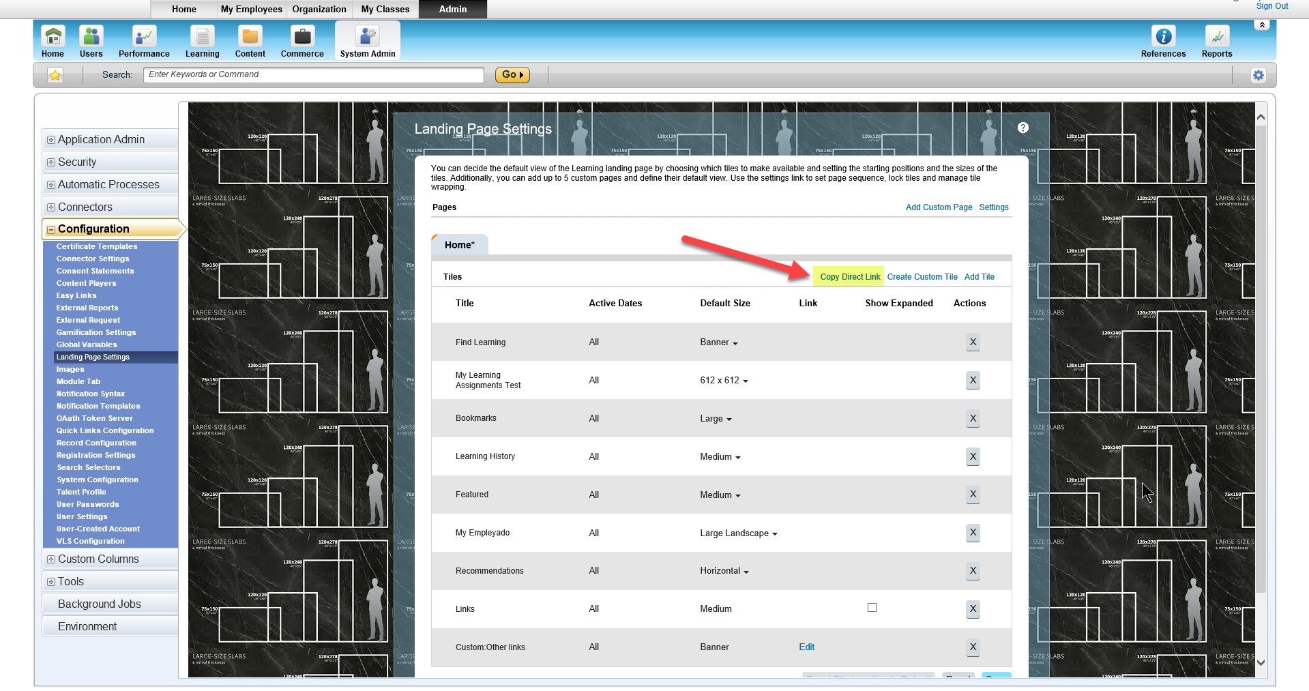
Task: Click Create Custom Tile link
Action: (x=922, y=277)
